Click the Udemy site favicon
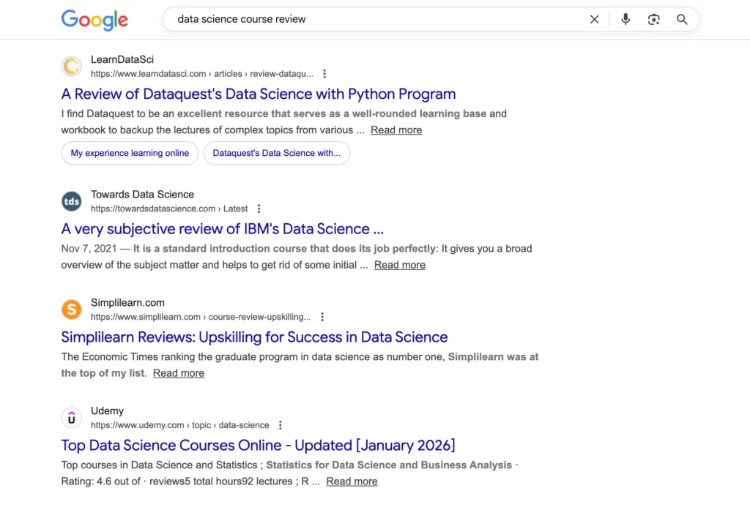This screenshot has width=750, height=510. pyautogui.click(x=72, y=418)
